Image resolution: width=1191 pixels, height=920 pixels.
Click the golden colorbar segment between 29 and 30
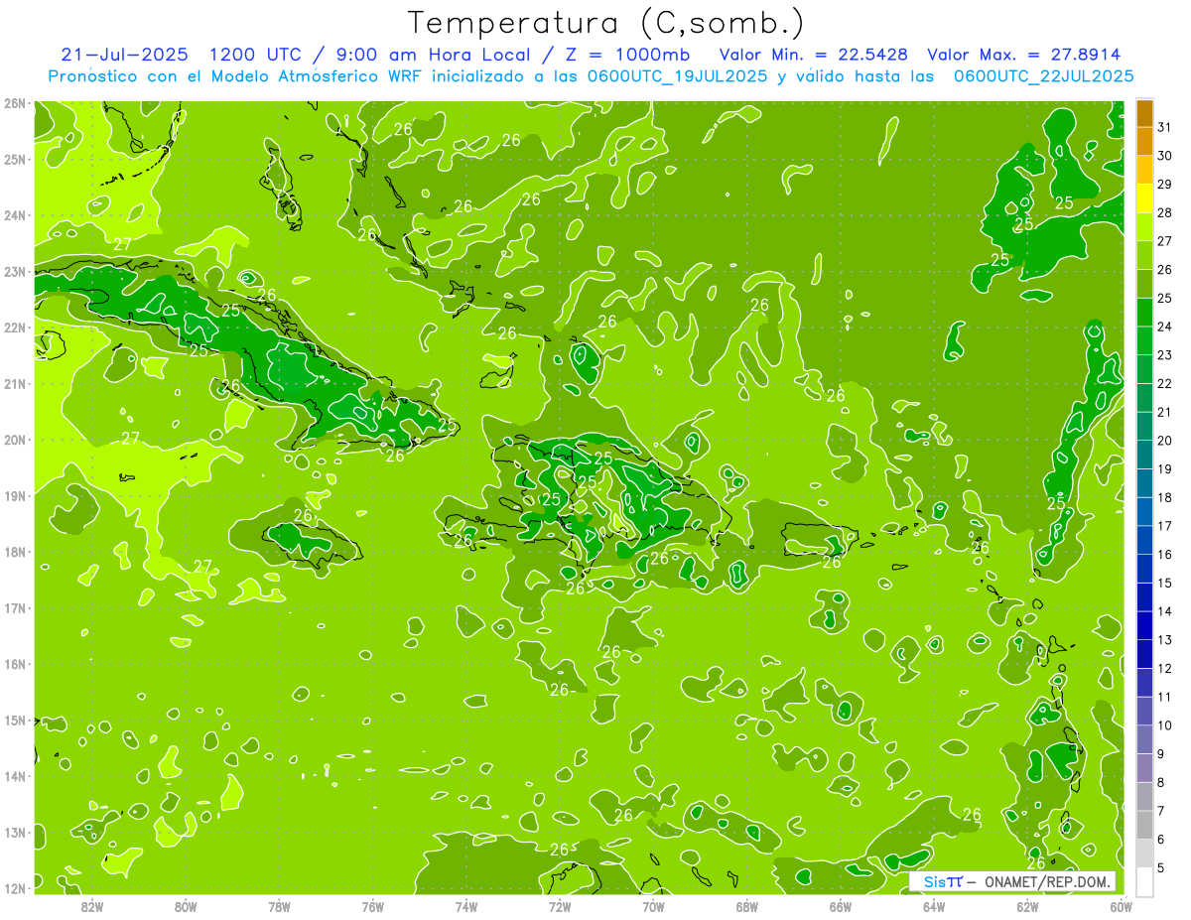(x=1144, y=171)
